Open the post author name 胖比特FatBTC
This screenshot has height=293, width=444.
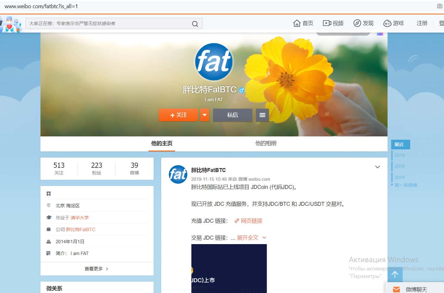[x=208, y=170]
